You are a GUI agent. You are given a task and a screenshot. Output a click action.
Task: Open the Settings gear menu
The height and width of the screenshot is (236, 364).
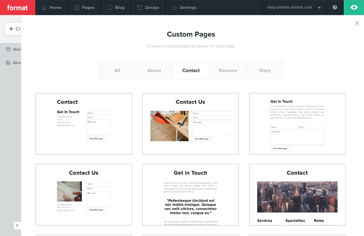pos(184,7)
